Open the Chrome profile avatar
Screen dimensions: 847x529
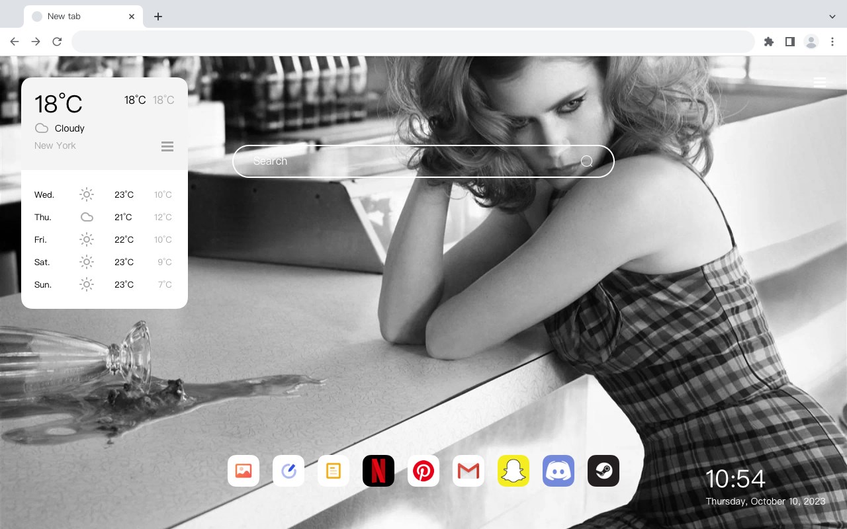coord(811,42)
